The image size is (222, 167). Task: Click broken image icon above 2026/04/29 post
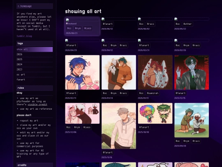(x=67, y=40)
